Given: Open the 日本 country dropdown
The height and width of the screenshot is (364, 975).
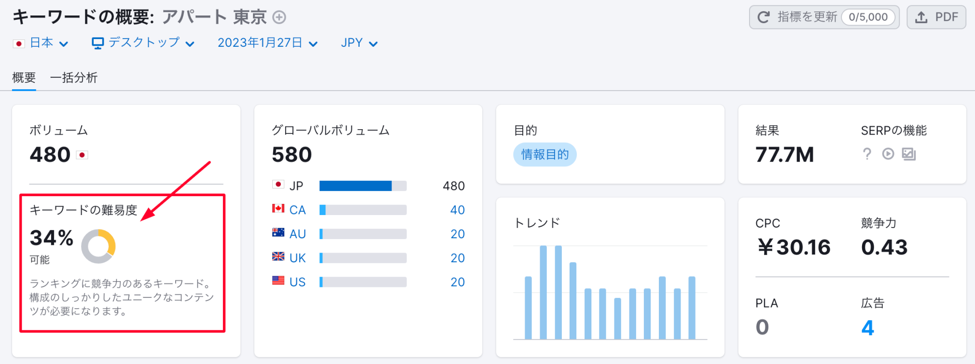Looking at the screenshot, I should 41,43.
